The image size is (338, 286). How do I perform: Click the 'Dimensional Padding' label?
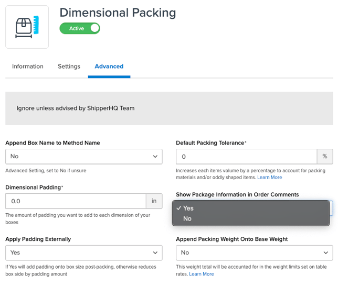click(34, 188)
